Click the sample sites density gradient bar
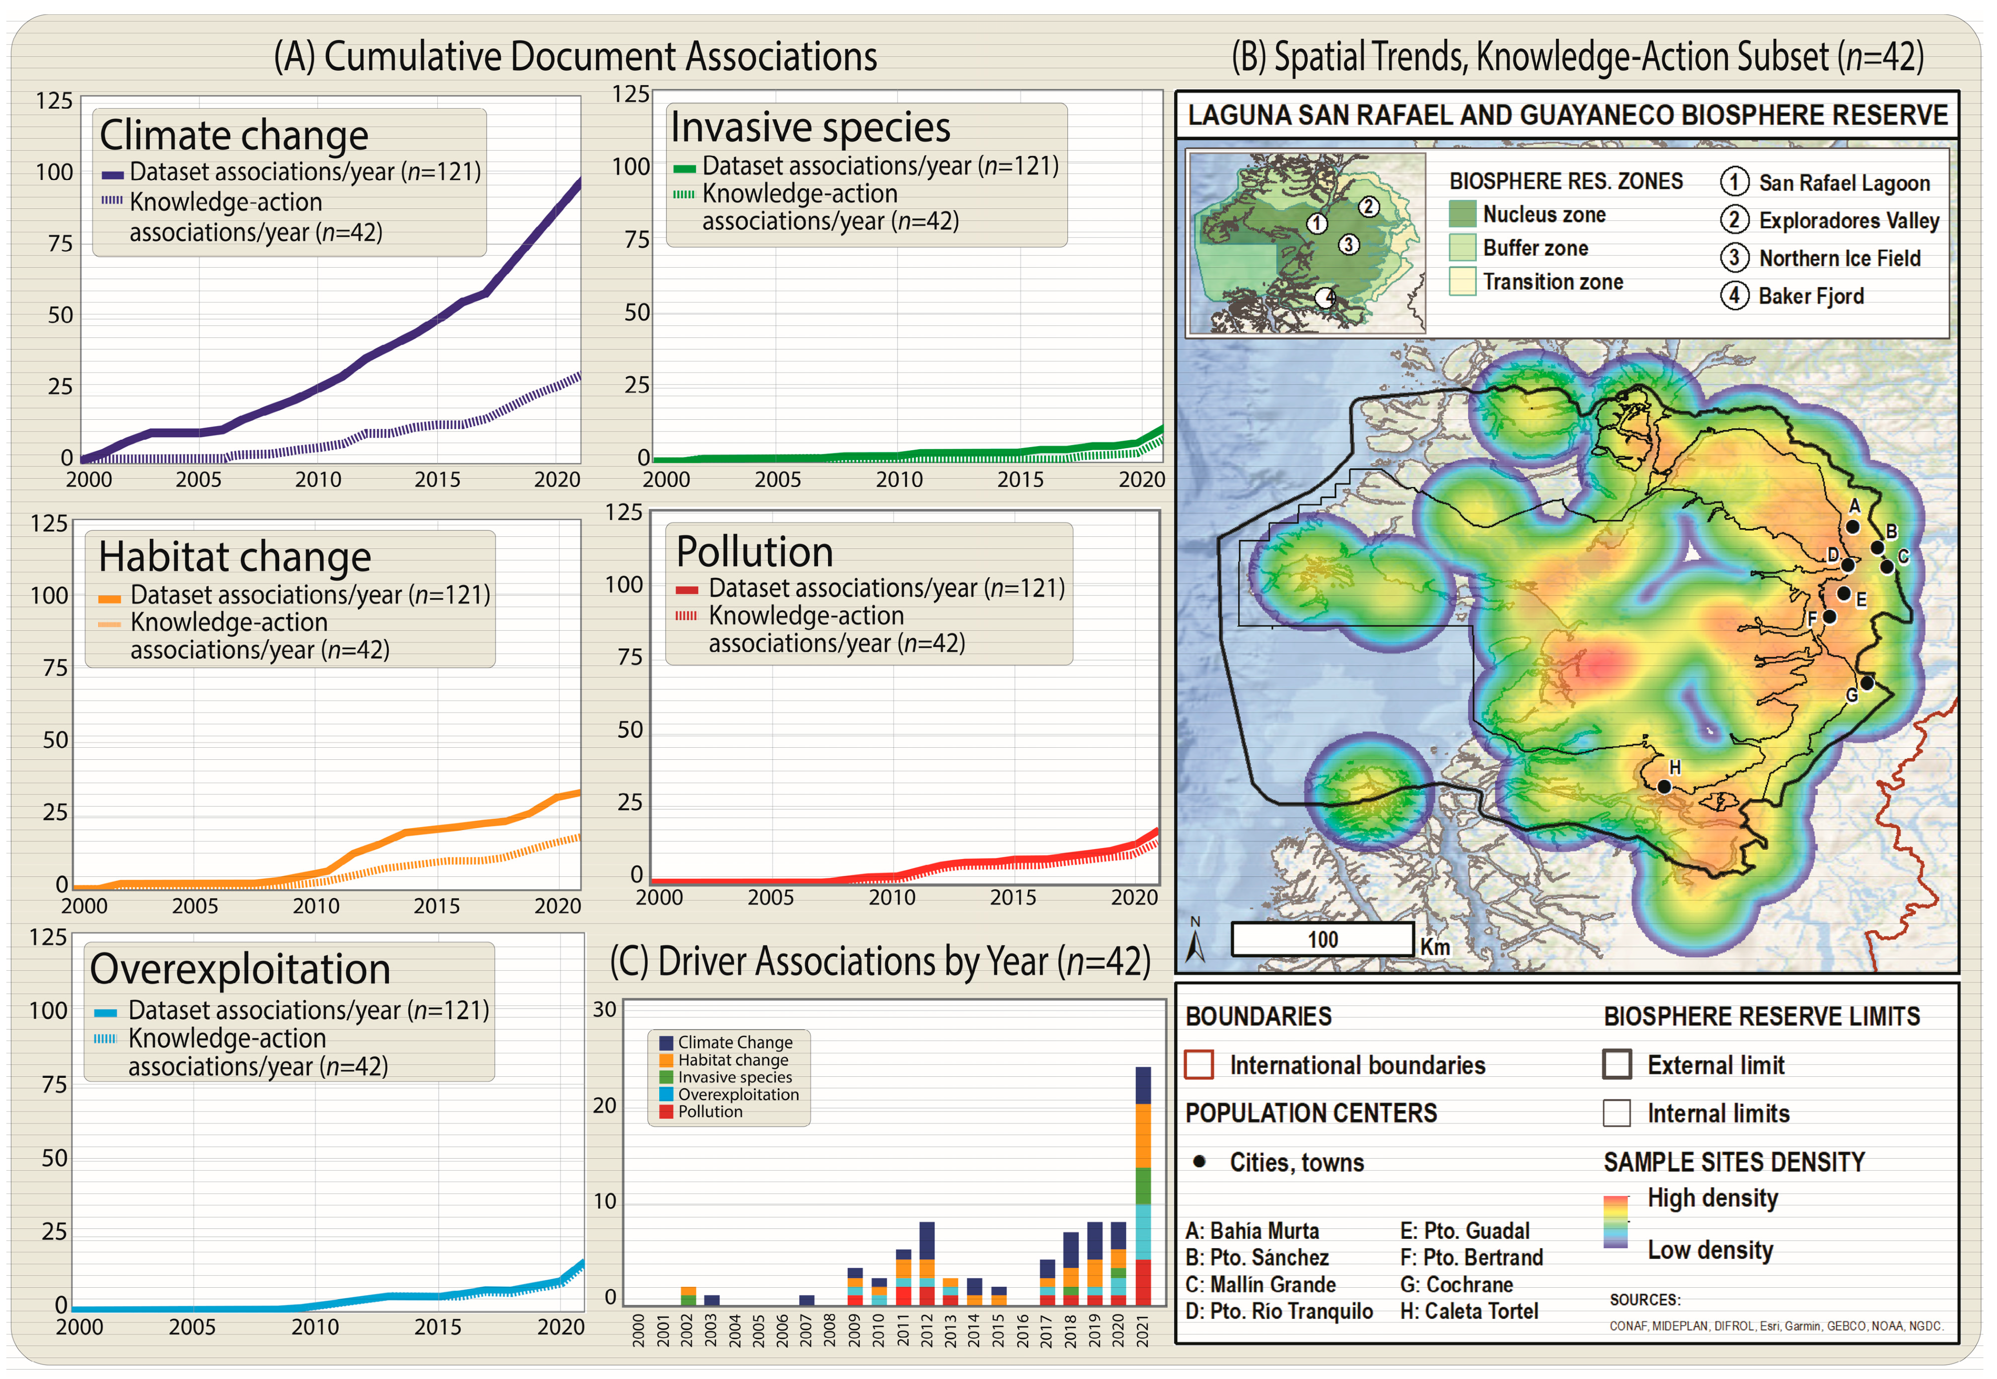The width and height of the screenshot is (1997, 1379). (1615, 1222)
